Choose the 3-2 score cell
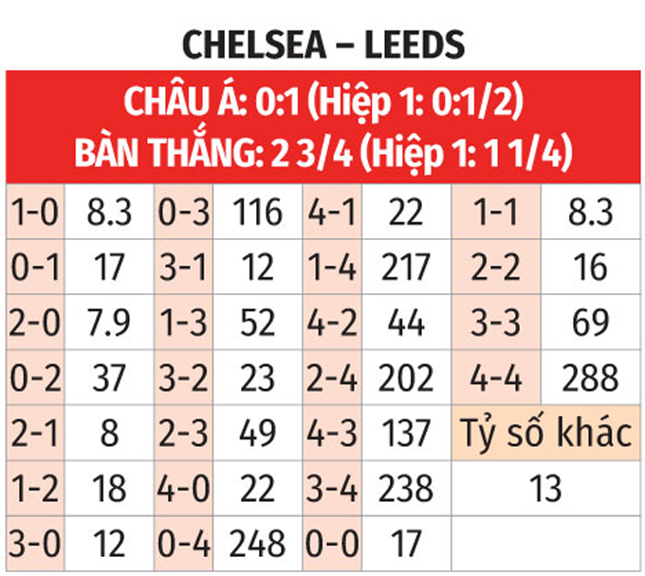The width and height of the screenshot is (645, 576). tap(183, 379)
